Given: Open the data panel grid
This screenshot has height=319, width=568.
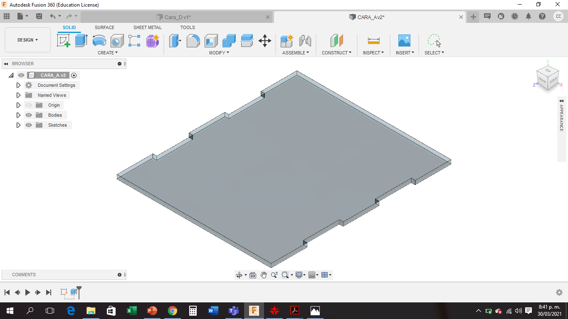Looking at the screenshot, I should click(x=7, y=16).
